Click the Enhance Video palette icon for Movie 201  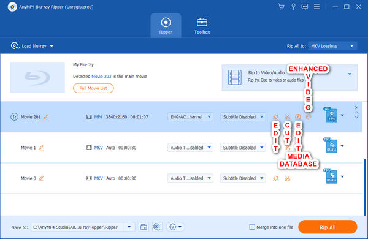coord(309,116)
